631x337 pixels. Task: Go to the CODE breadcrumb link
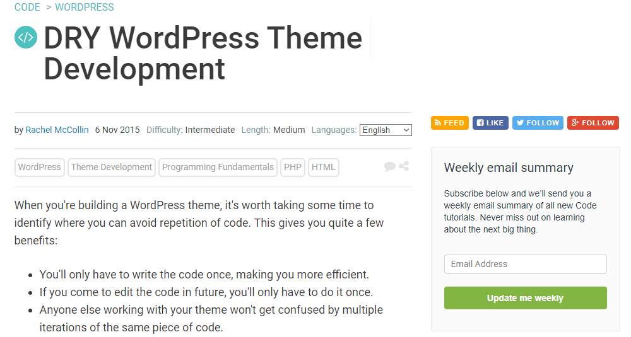click(27, 8)
